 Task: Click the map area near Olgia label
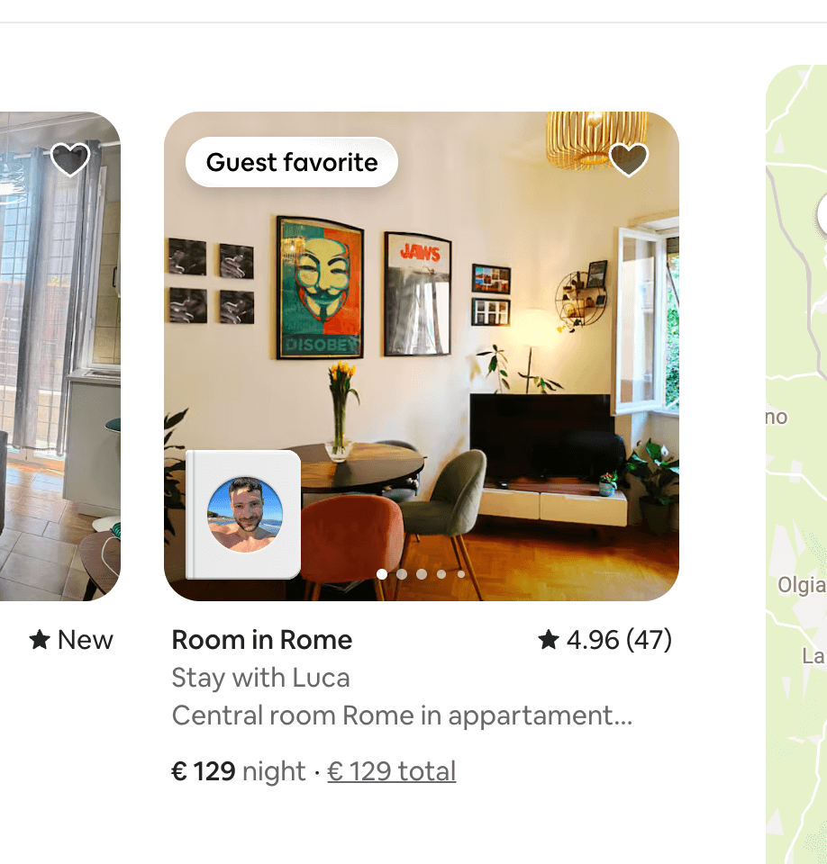[801, 585]
